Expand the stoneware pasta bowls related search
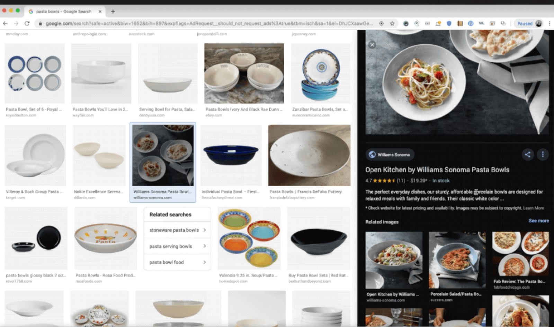Screen dimensions: 554x327 pos(177,230)
